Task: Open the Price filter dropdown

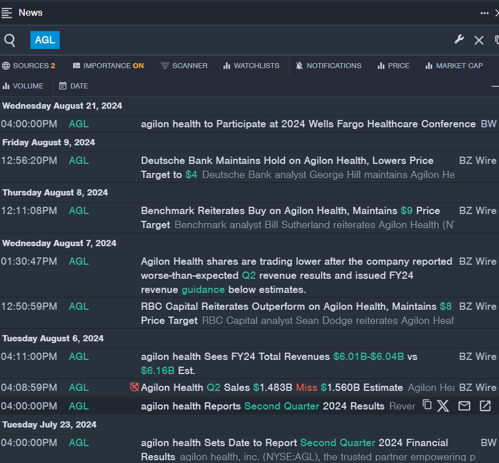Action: click(x=393, y=66)
